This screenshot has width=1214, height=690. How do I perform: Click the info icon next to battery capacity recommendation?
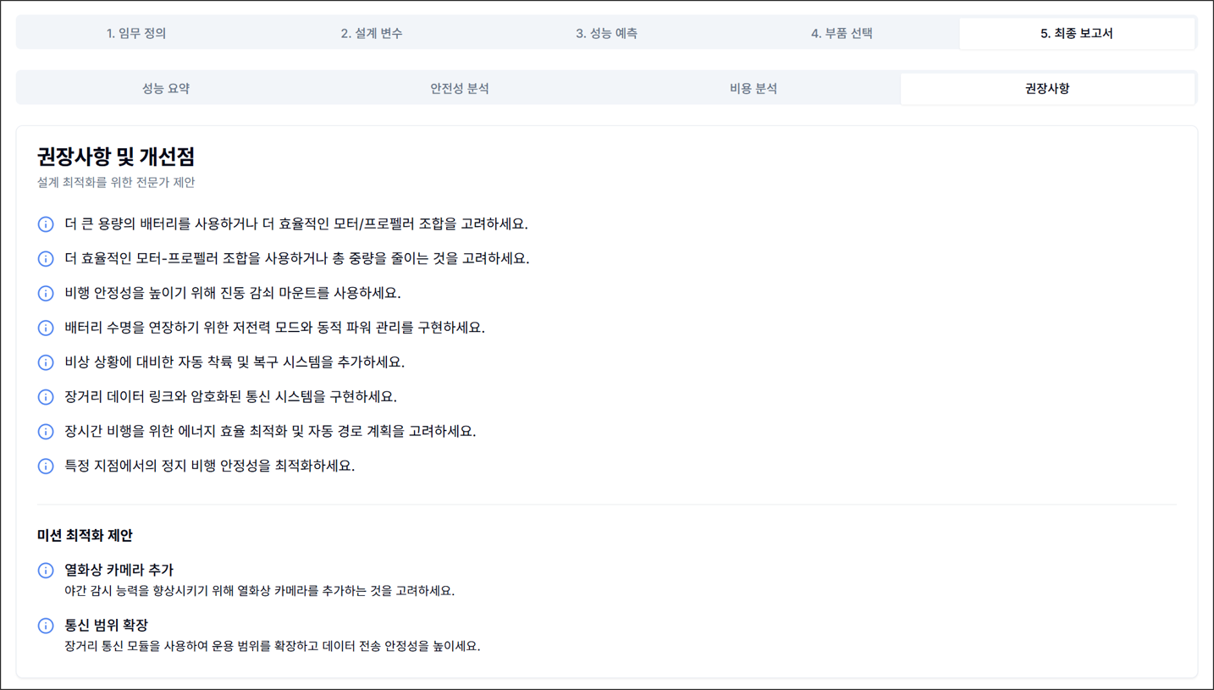click(x=46, y=224)
